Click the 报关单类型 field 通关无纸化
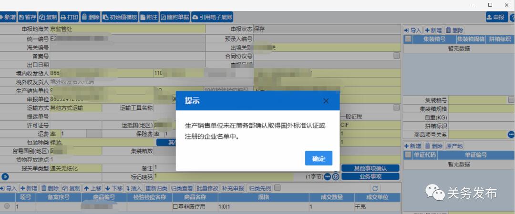This screenshot has height=214, width=515. click(75, 168)
